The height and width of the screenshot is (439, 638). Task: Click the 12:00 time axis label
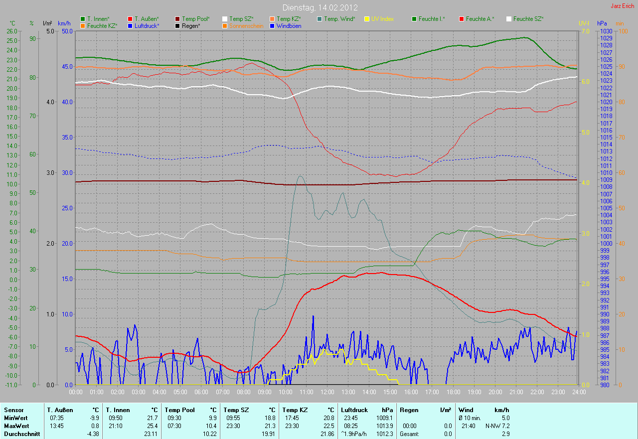click(x=327, y=392)
